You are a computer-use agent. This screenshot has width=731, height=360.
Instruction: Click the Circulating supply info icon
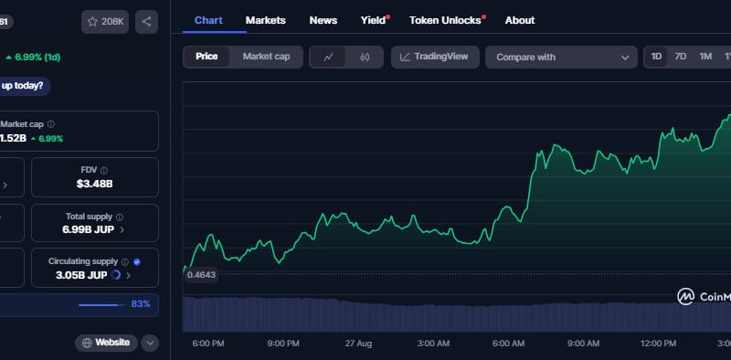[125, 262]
